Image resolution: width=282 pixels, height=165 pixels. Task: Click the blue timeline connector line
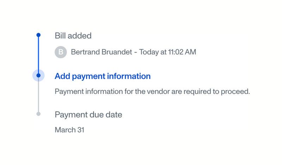38,54
